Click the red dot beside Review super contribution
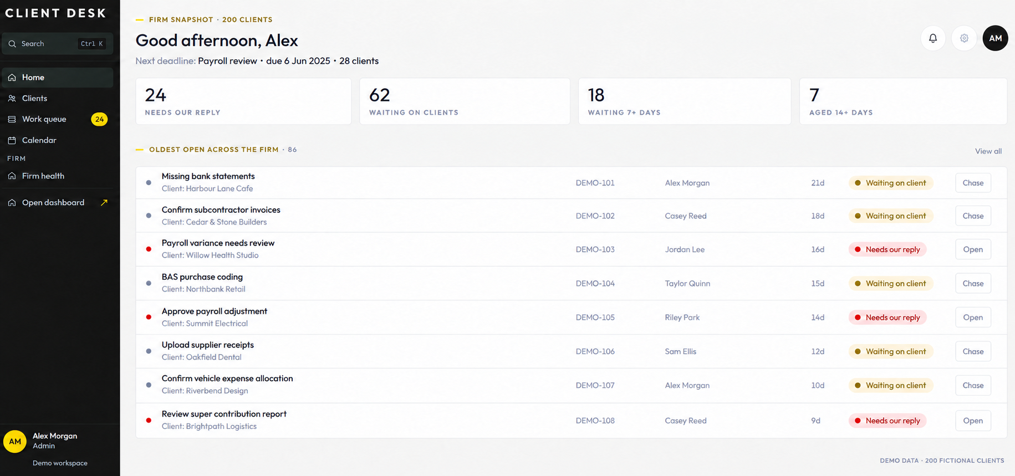Viewport: 1015px width, 476px height. click(x=149, y=420)
